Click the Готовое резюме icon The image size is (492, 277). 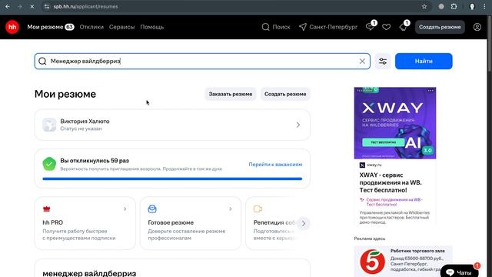pos(152,209)
